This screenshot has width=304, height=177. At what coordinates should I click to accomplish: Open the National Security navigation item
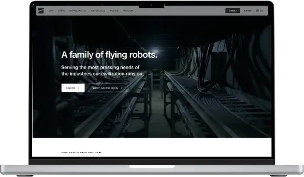(x=77, y=10)
